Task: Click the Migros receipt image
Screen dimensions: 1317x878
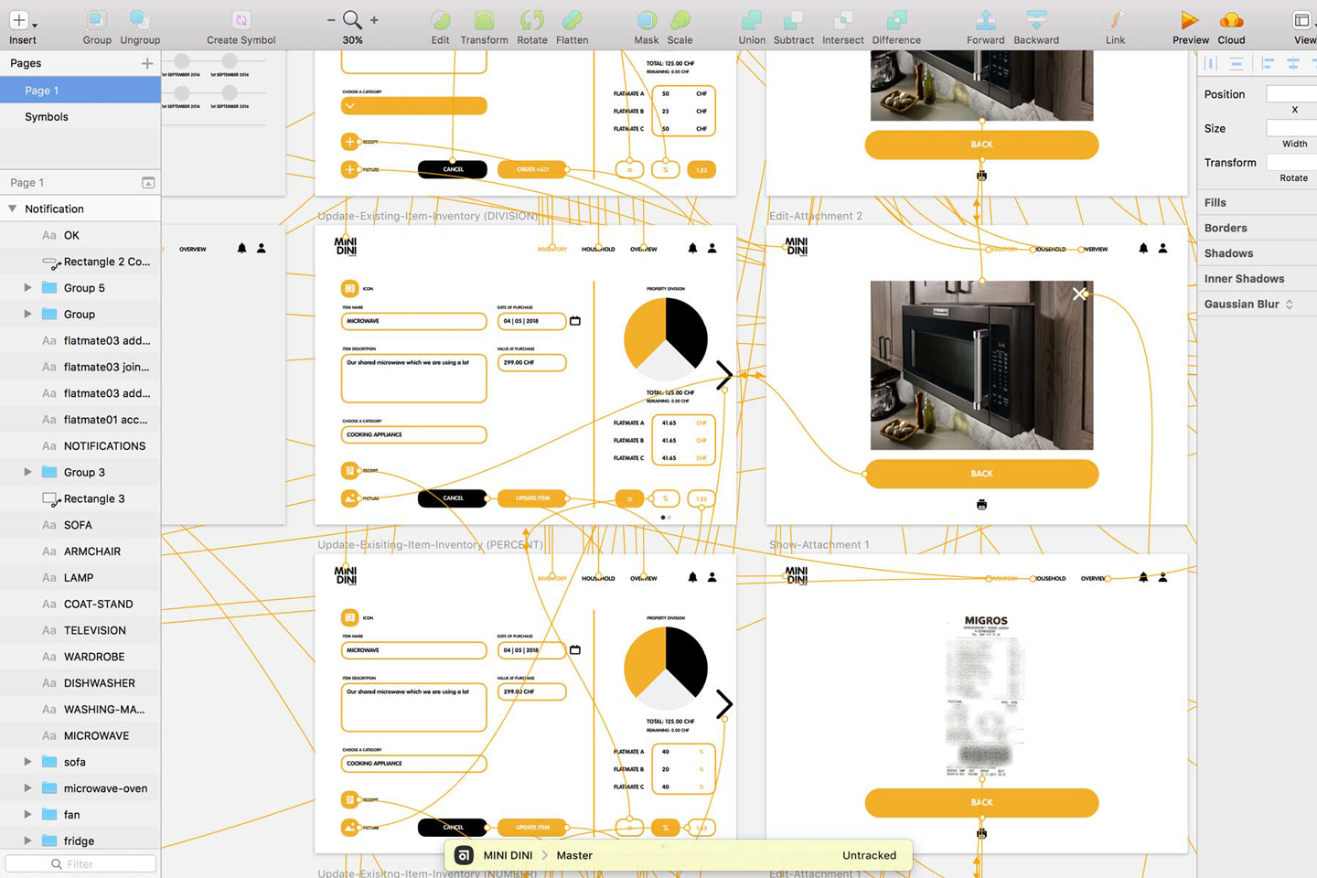Action: pyautogui.click(x=985, y=695)
